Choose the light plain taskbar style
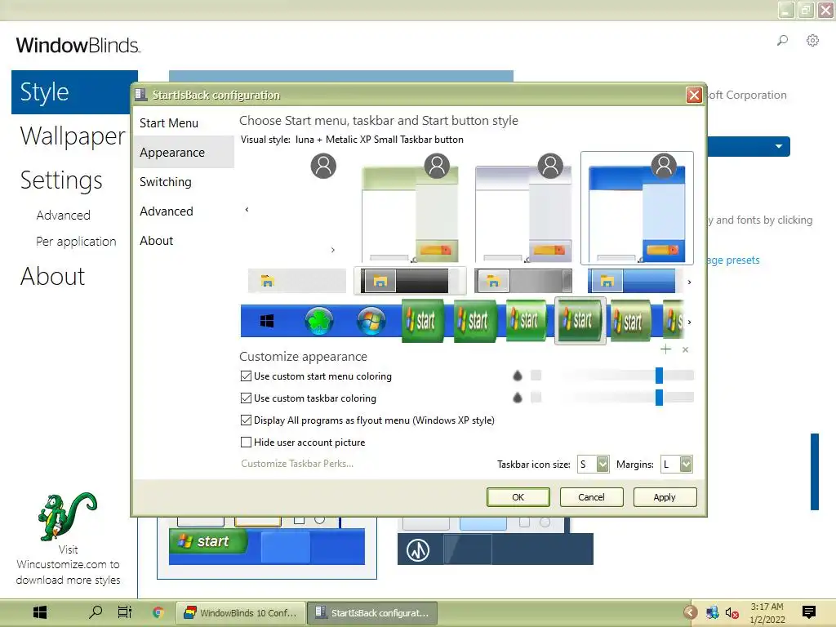836x627 pixels. click(x=297, y=281)
